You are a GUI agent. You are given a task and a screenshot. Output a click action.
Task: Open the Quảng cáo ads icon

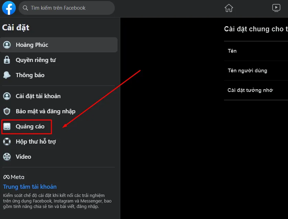(x=7, y=127)
